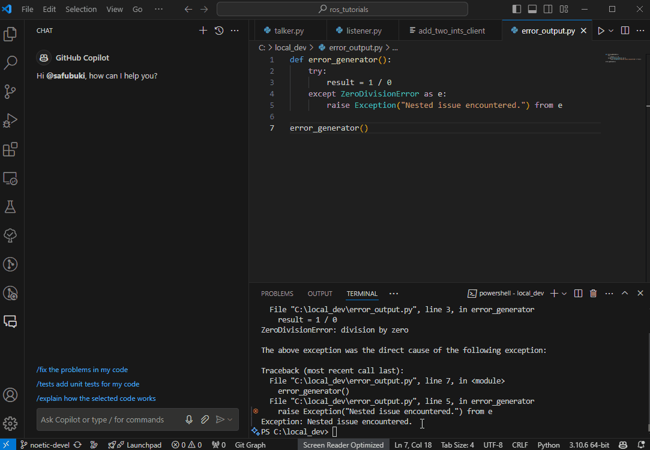Image resolution: width=650 pixels, height=450 pixels.
Task: Click /explain how the selected code works
Action: click(96, 398)
